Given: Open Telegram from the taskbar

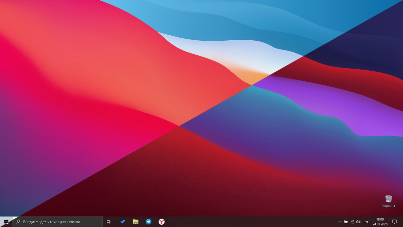Looking at the screenshot, I should click(x=148, y=222).
